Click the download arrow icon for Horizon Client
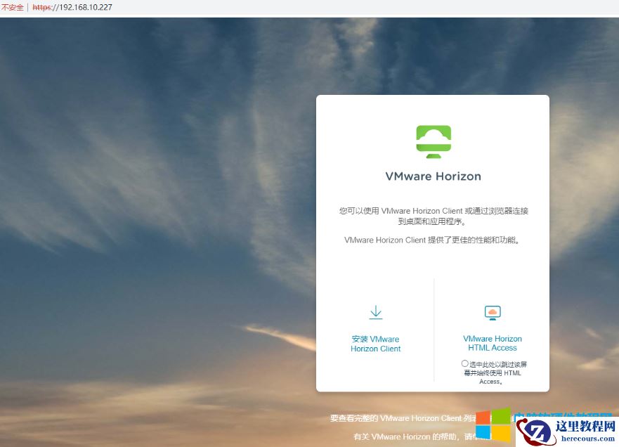This screenshot has height=447, width=619. click(376, 312)
